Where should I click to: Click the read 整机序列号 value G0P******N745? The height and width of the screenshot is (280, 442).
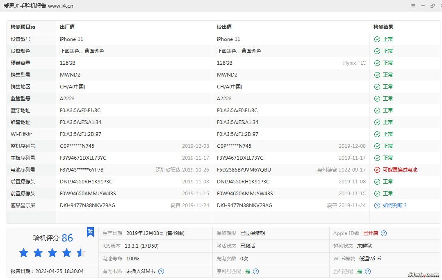(234, 146)
